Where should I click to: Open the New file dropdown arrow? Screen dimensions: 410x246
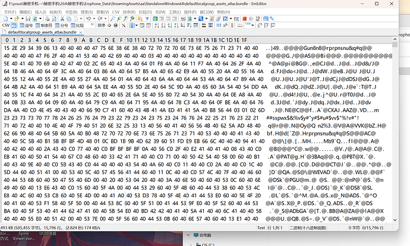tap(11, 18)
